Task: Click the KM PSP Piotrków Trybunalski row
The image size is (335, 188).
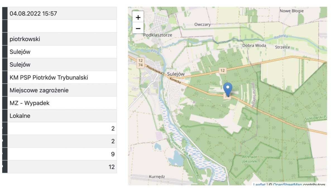Action: click(62, 78)
